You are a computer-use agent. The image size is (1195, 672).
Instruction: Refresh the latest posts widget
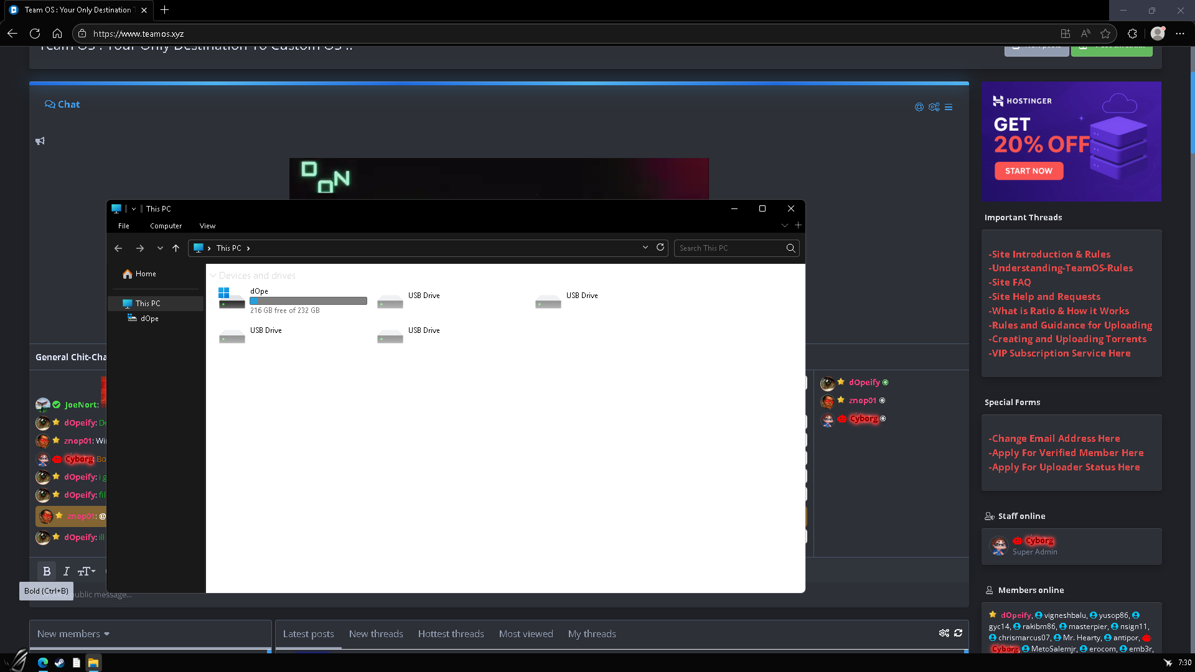tap(958, 633)
